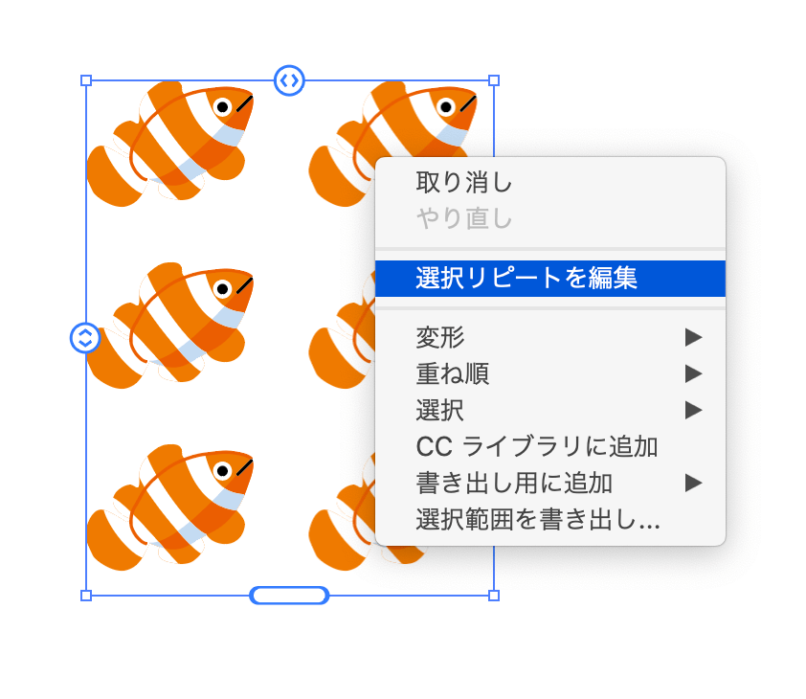
Task: Select the top-right corner resize handle
Action: coord(494,80)
